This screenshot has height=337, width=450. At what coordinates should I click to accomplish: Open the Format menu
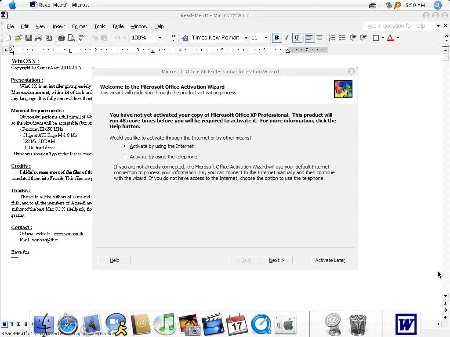(80, 26)
